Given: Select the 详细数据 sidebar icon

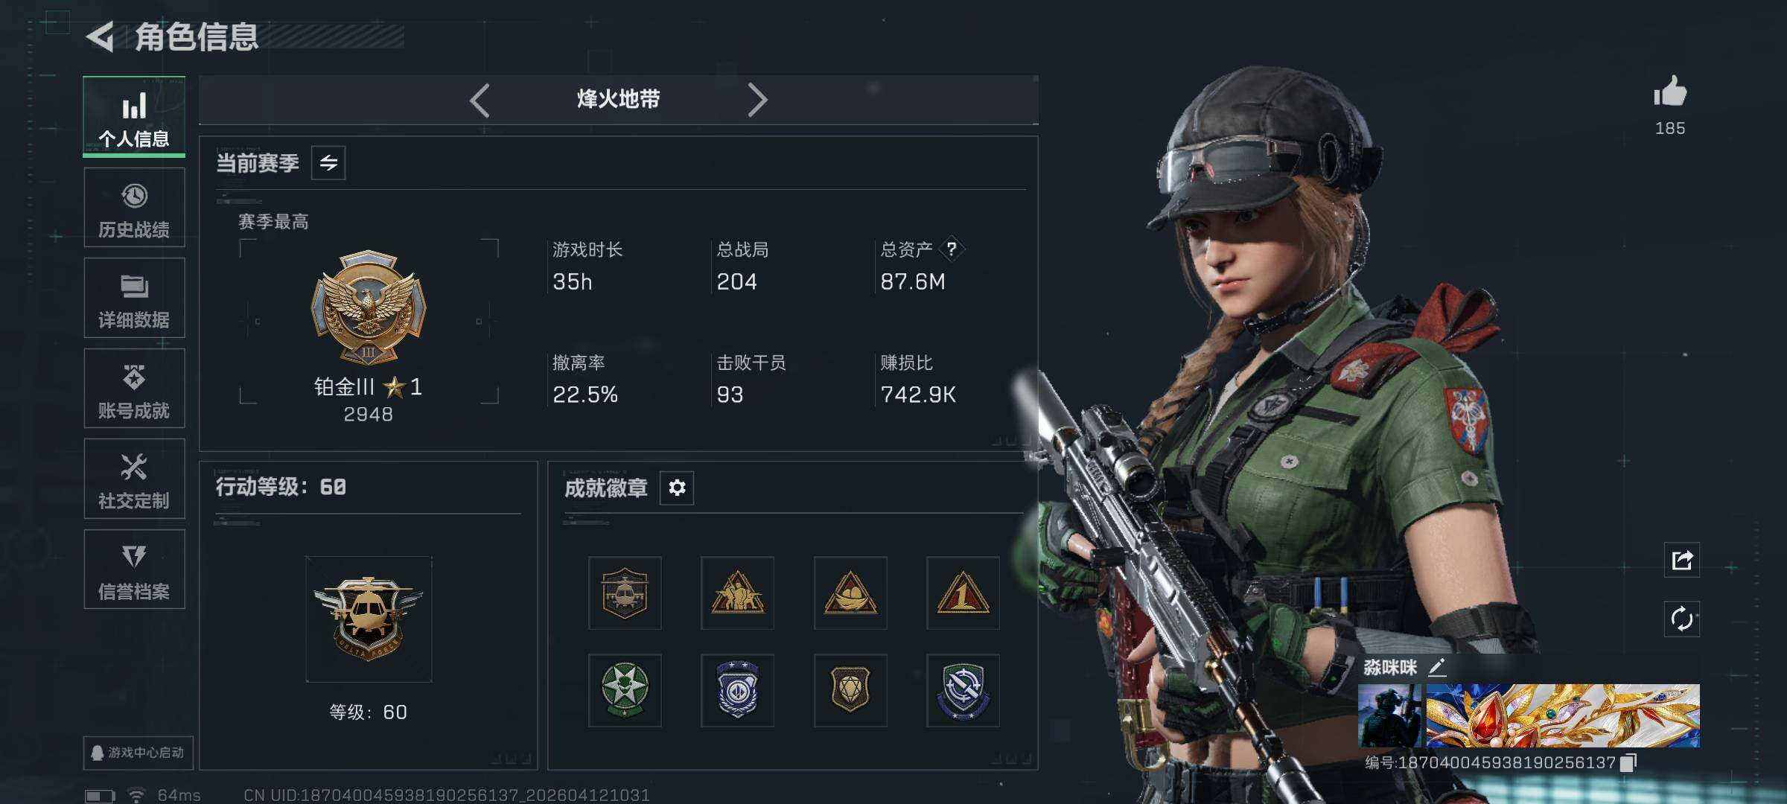Looking at the screenshot, I should pos(134,298).
